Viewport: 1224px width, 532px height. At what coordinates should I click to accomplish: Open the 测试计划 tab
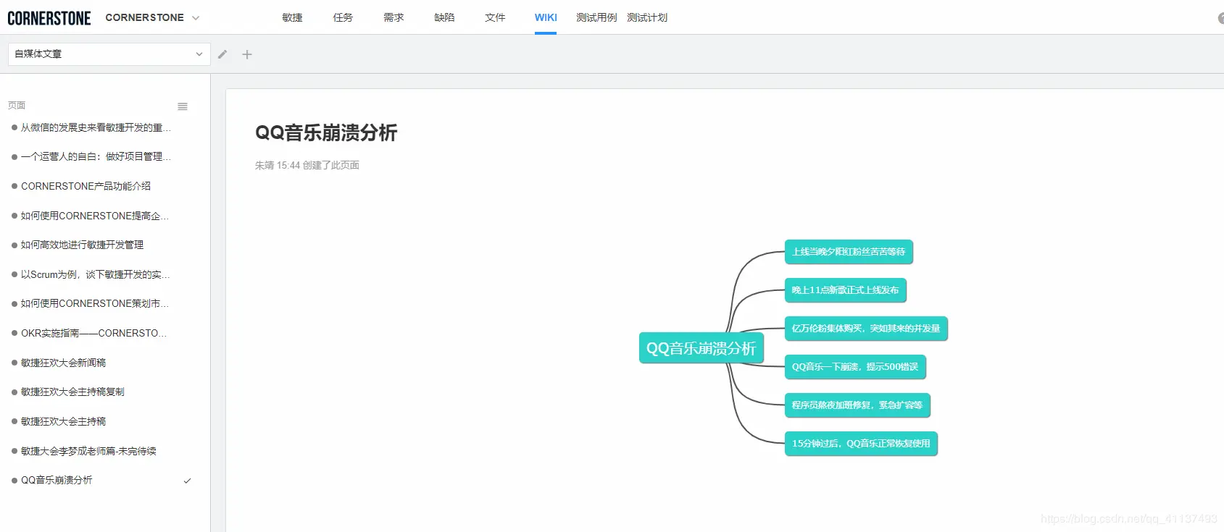coord(647,17)
